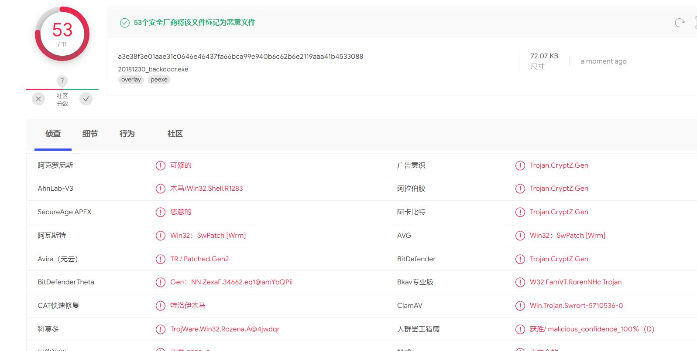Click the 53 detection score gauge

tap(62, 34)
